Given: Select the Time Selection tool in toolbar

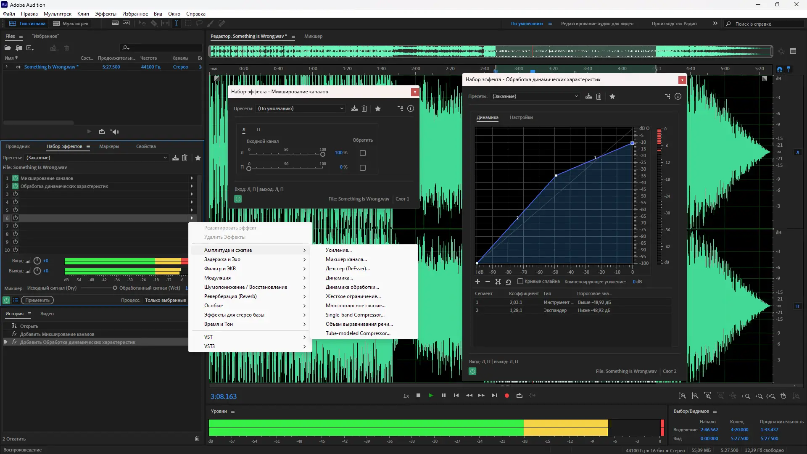Looking at the screenshot, I should pos(176,24).
